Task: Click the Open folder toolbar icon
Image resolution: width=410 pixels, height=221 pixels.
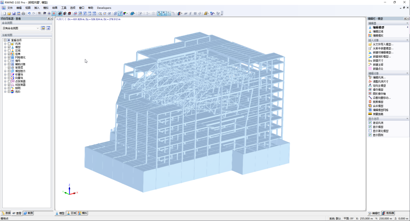Action: click(x=9, y=13)
